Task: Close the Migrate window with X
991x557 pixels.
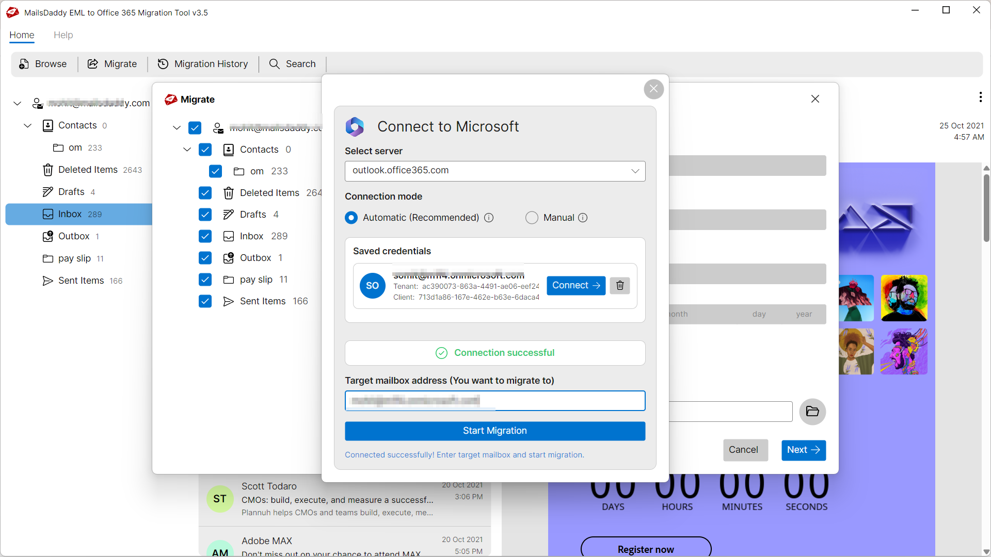Action: [x=815, y=99]
